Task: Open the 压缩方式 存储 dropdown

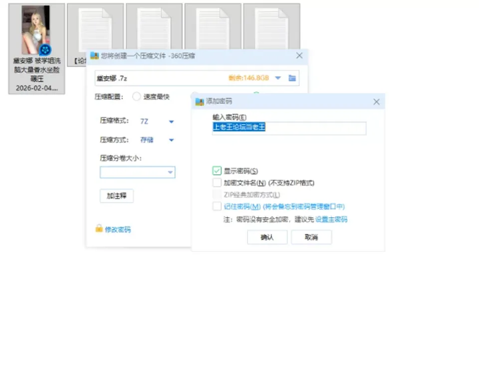Action: coord(171,140)
